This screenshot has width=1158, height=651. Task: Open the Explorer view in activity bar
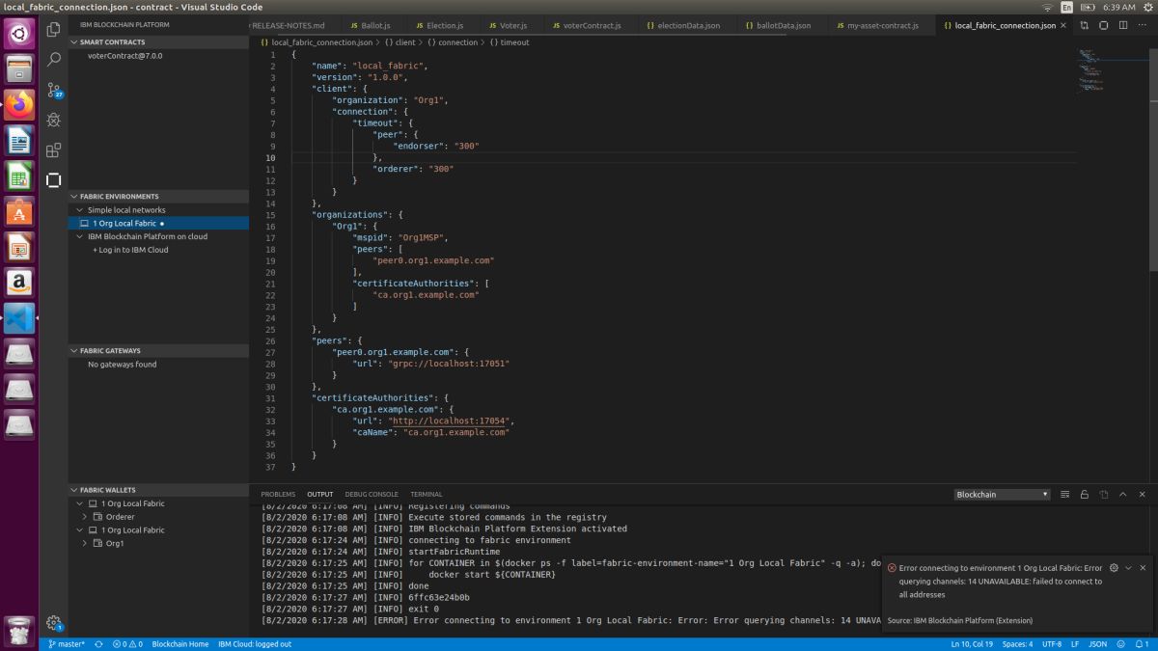pyautogui.click(x=54, y=30)
